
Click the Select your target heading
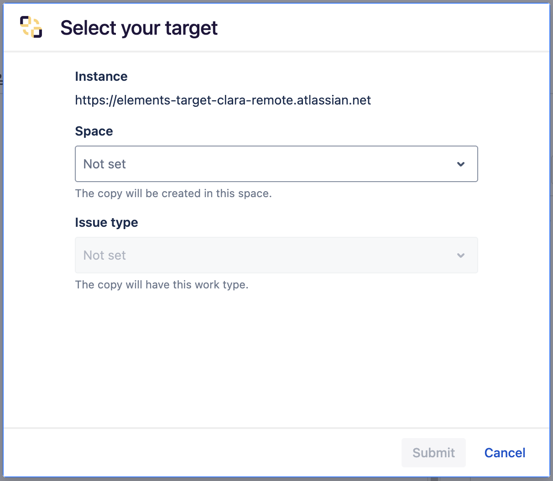(139, 28)
